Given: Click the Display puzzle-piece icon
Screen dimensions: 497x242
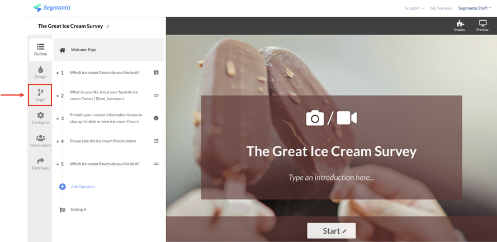Looking at the screenshot, I should (x=460, y=25).
